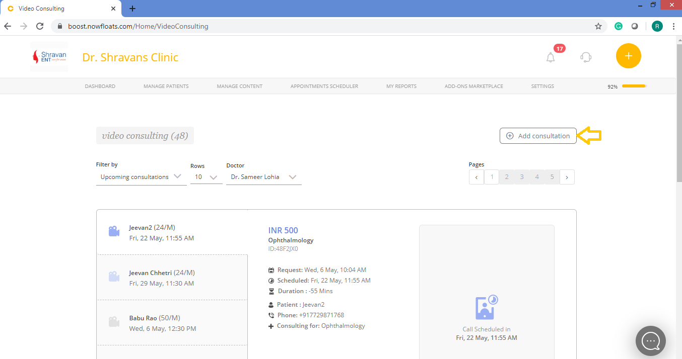Open Appointments Scheduler menu item
The width and height of the screenshot is (682, 359).
pyautogui.click(x=324, y=86)
